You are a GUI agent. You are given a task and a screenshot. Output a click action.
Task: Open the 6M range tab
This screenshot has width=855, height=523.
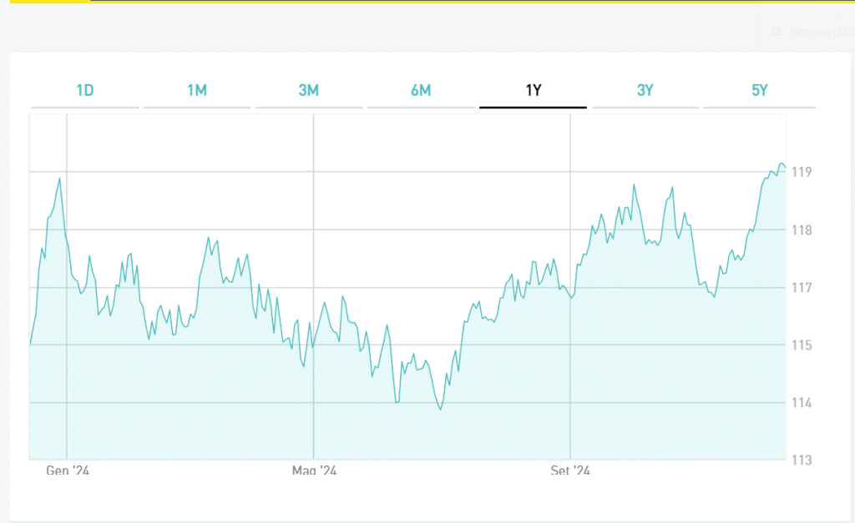(420, 91)
